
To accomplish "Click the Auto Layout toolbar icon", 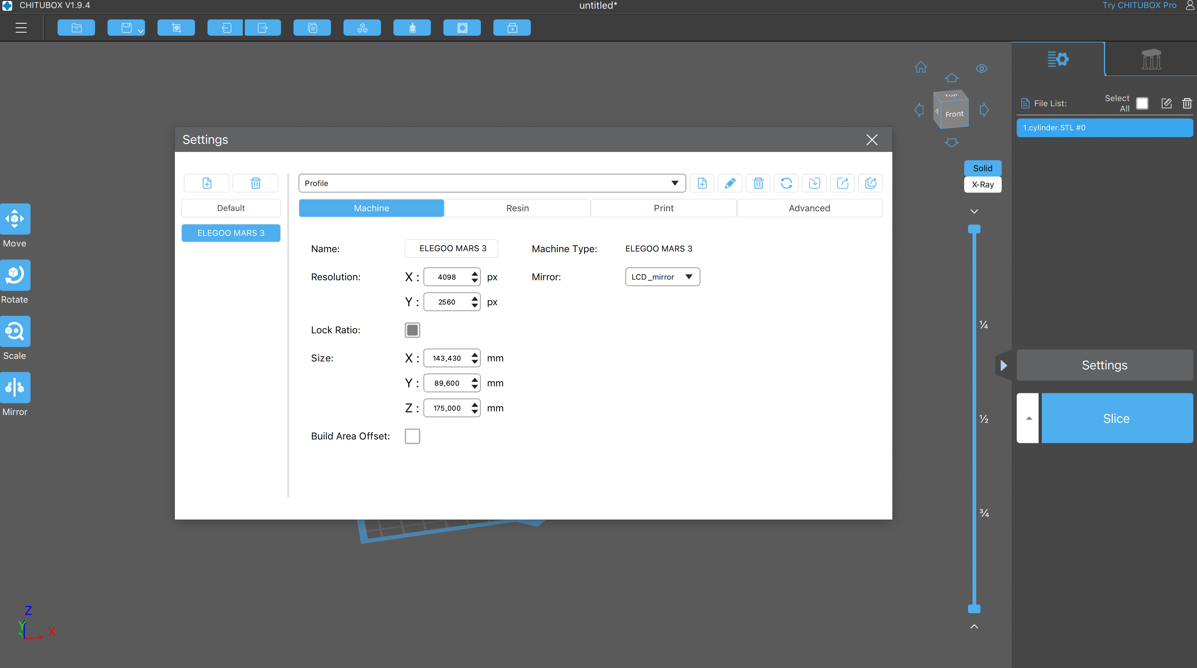I will pyautogui.click(x=363, y=28).
